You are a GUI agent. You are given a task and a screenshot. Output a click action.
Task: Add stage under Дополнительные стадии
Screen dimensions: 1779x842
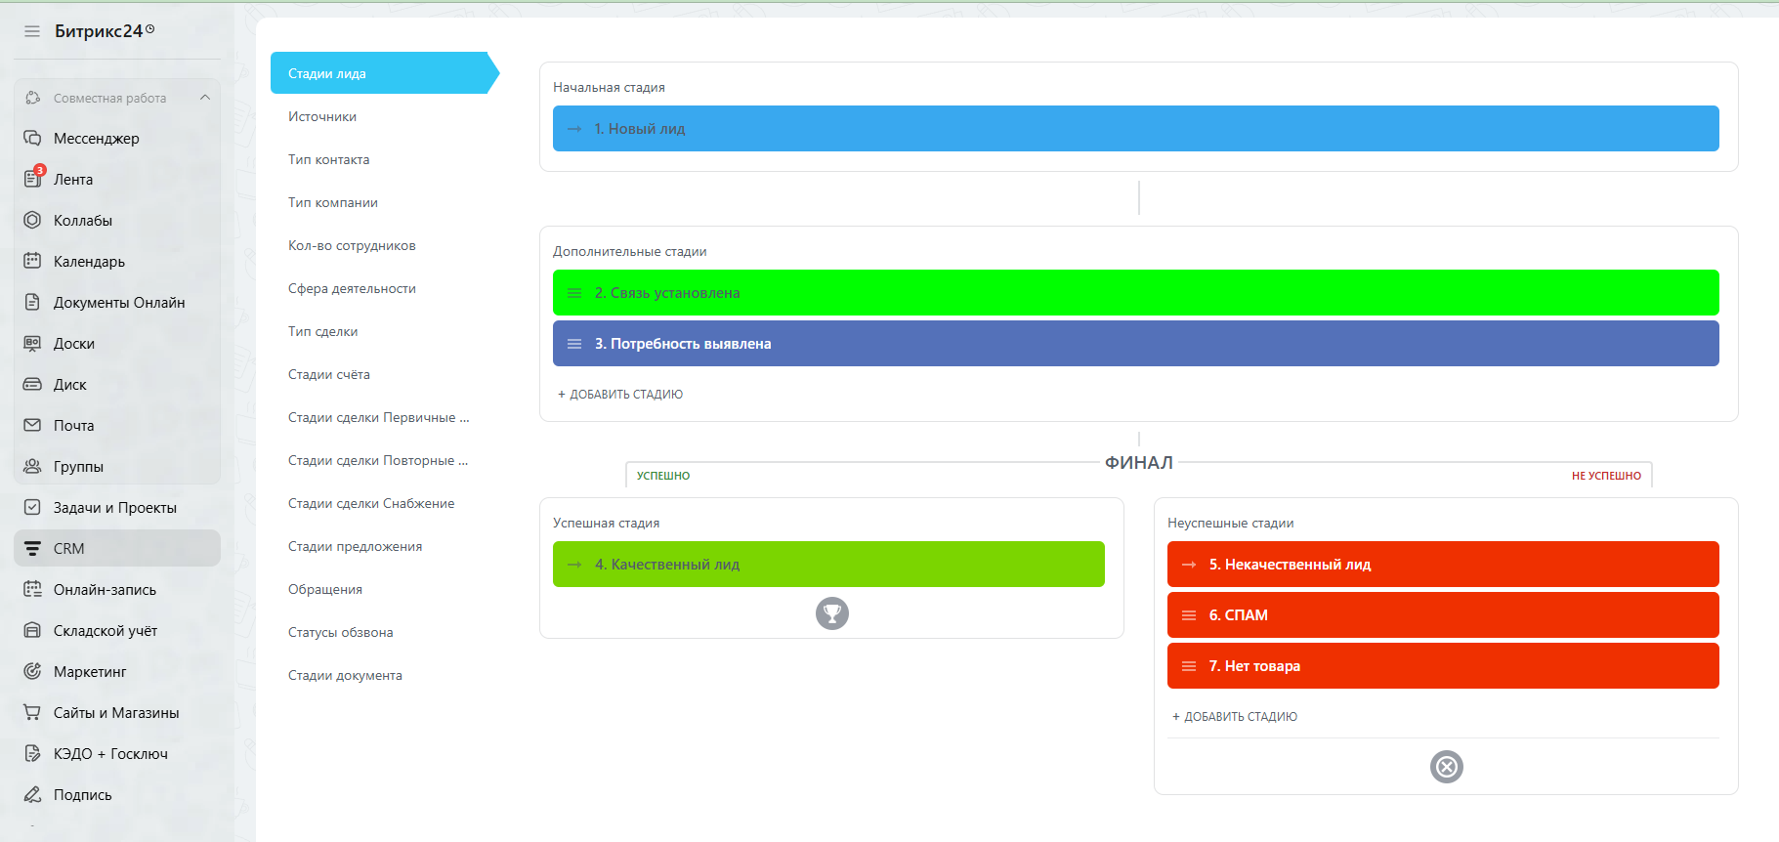(x=620, y=395)
